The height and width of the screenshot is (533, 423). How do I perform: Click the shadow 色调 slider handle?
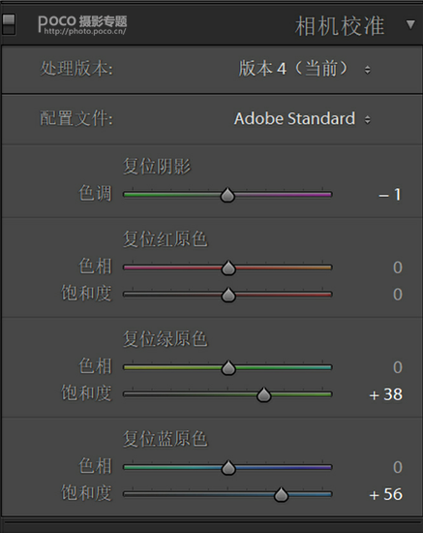pos(227,195)
